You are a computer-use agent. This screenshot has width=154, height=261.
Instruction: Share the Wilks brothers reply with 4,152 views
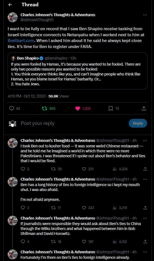pyautogui.click(x=145, y=242)
